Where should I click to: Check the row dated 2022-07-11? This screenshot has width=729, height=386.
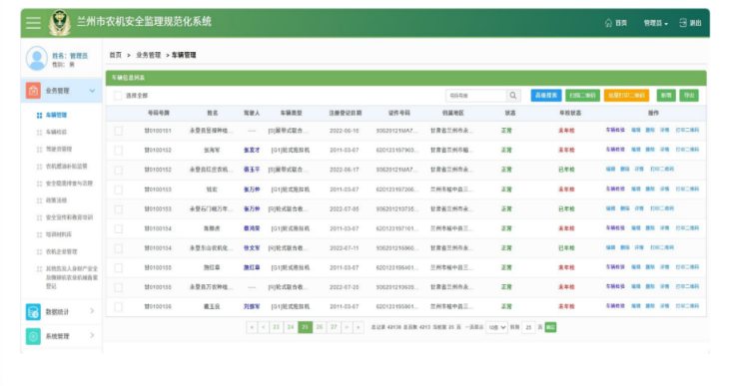tap(119, 248)
